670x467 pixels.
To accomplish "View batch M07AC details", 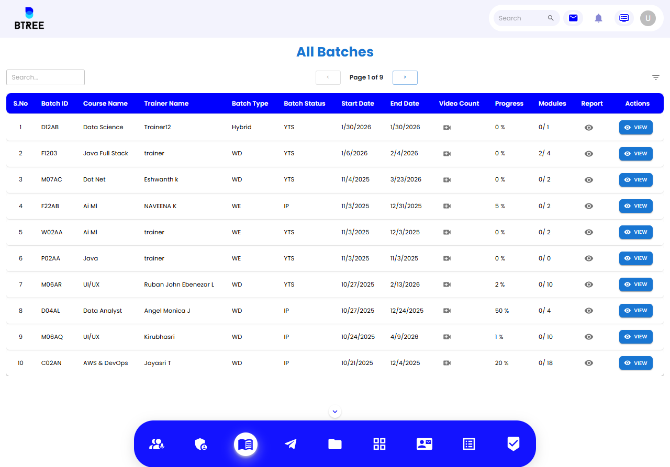I will coord(636,180).
